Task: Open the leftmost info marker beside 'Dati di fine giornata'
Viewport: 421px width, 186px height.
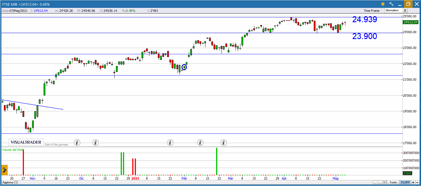Action: [77, 143]
